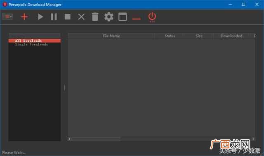The image size is (264, 156).
Task: Click the horizontal scrollbar thumb
Action: [96, 139]
